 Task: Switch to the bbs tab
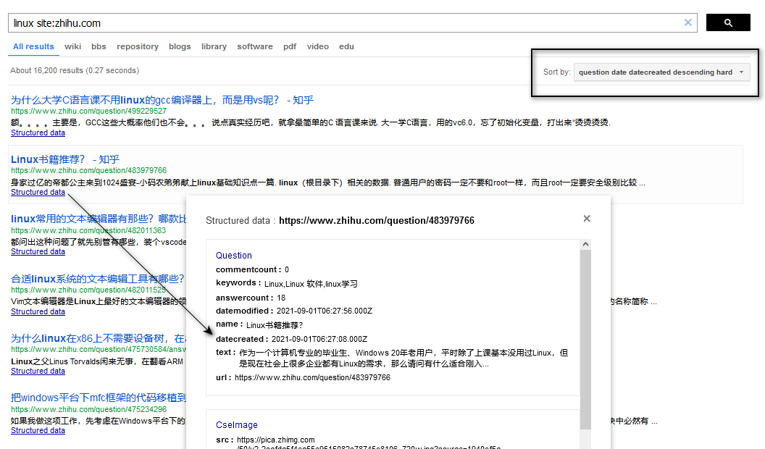[x=99, y=46]
